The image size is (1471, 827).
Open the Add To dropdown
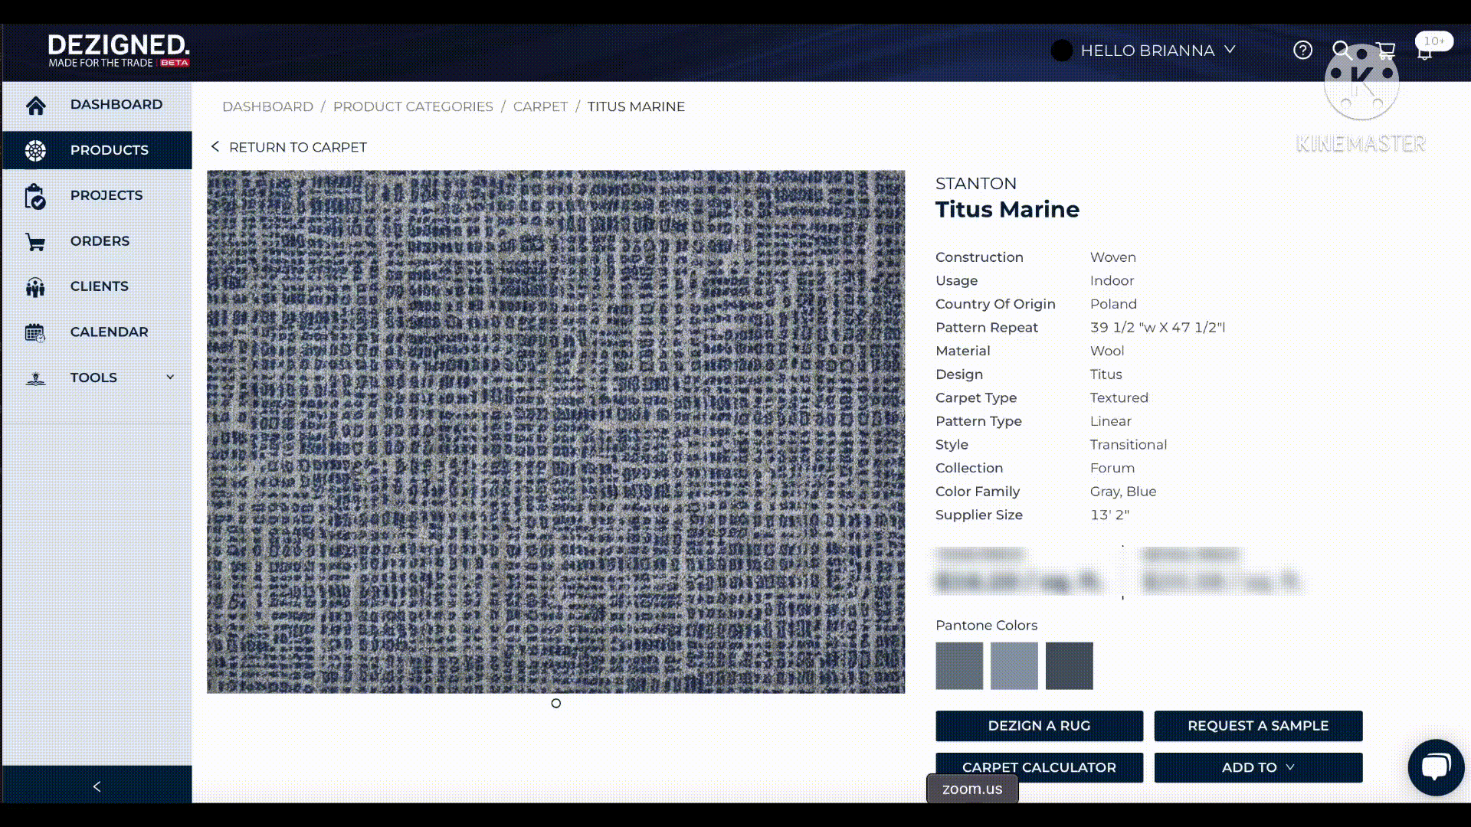(1258, 767)
